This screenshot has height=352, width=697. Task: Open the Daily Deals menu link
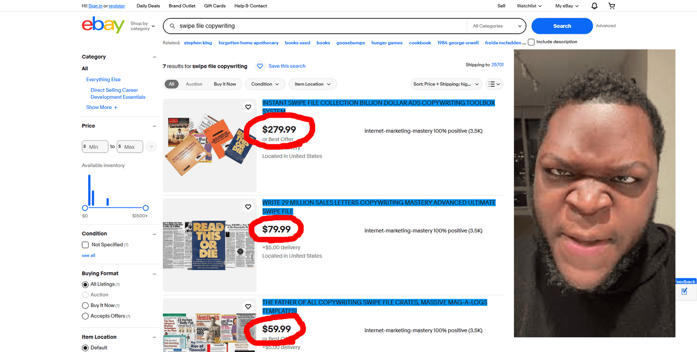click(x=148, y=6)
